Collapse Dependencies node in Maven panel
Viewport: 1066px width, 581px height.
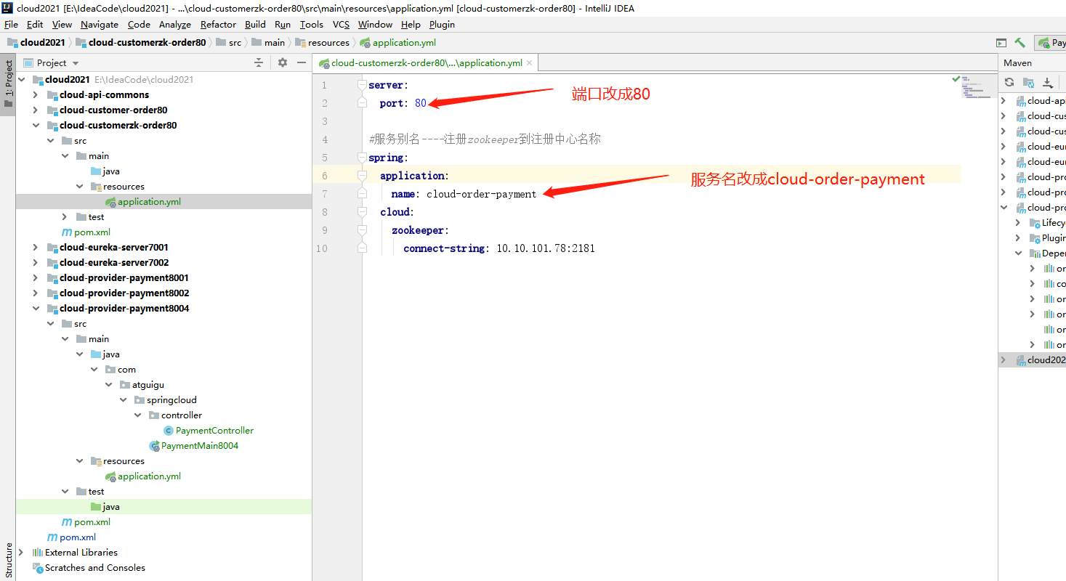coord(1018,253)
